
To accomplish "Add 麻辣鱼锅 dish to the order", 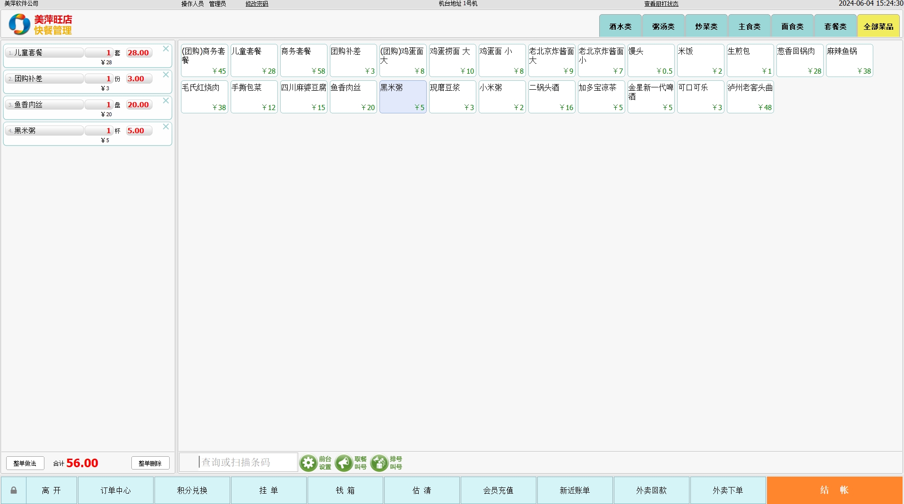I will (849, 60).
